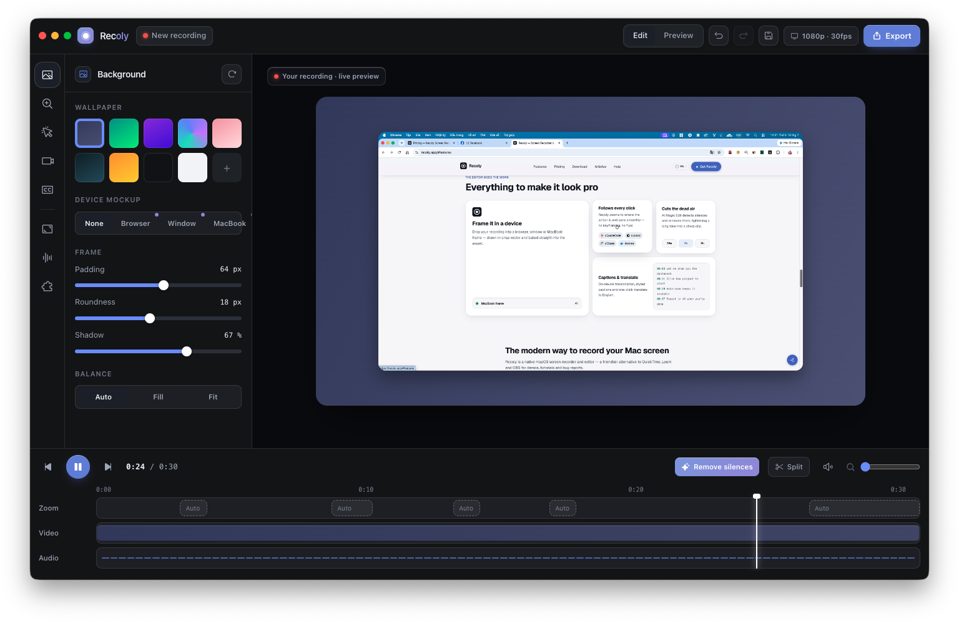Choose the purple wallpaper swatch
This screenshot has height=621, width=959.
tap(158, 134)
